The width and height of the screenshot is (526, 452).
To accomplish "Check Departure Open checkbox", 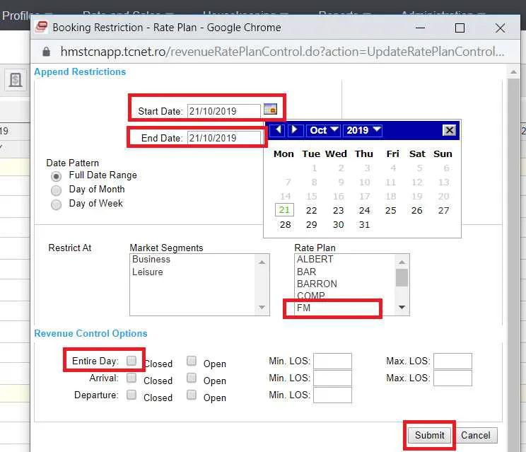I will point(191,395).
